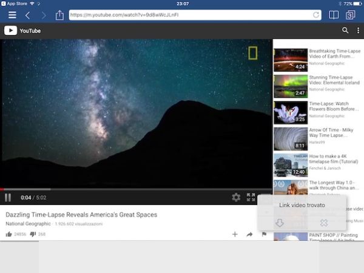Like the video with thumbs up

click(x=9, y=234)
